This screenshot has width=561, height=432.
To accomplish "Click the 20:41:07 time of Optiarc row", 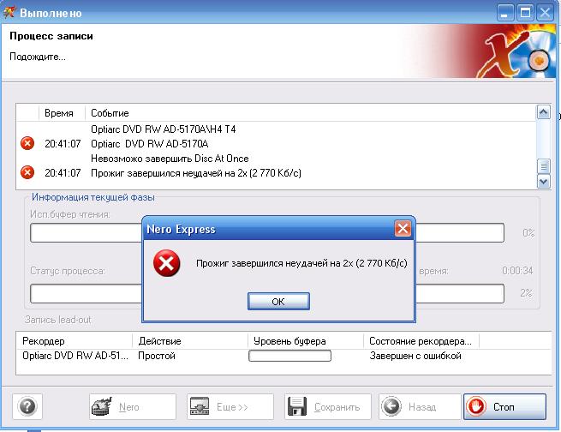I will click(63, 144).
